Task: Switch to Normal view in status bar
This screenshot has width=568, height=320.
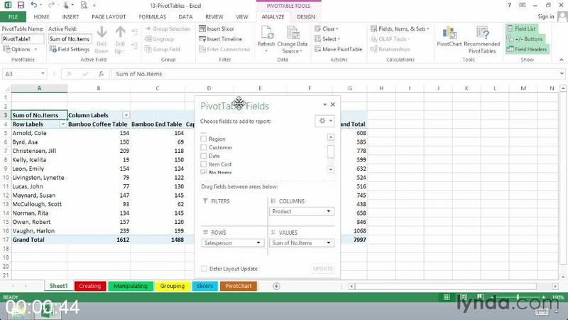Action: [x=447, y=297]
